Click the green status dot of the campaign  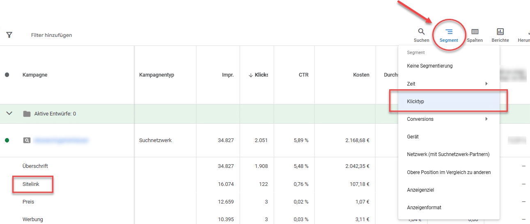7,140
